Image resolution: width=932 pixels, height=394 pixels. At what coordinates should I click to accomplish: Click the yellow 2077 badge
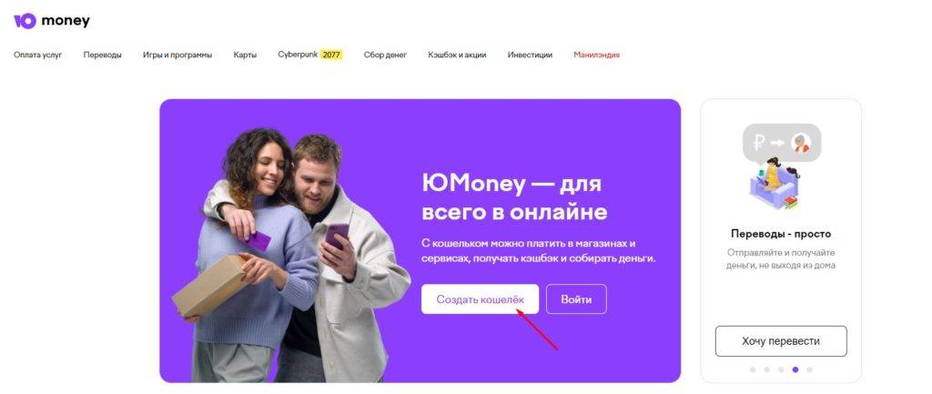331,55
